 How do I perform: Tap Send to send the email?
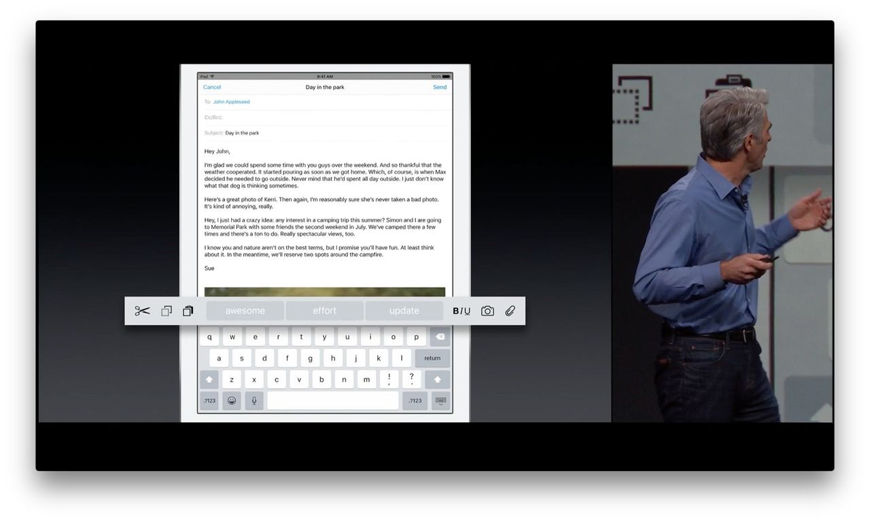click(440, 87)
